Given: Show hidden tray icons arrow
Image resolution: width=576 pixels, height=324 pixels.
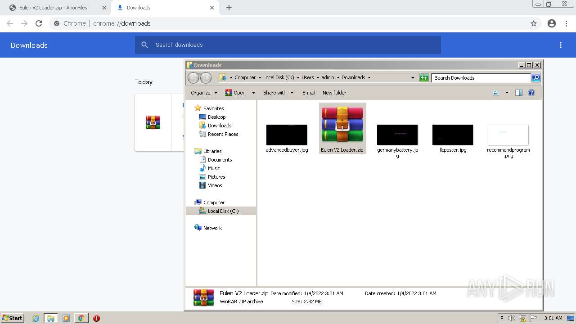Looking at the screenshot, I should pos(502,318).
